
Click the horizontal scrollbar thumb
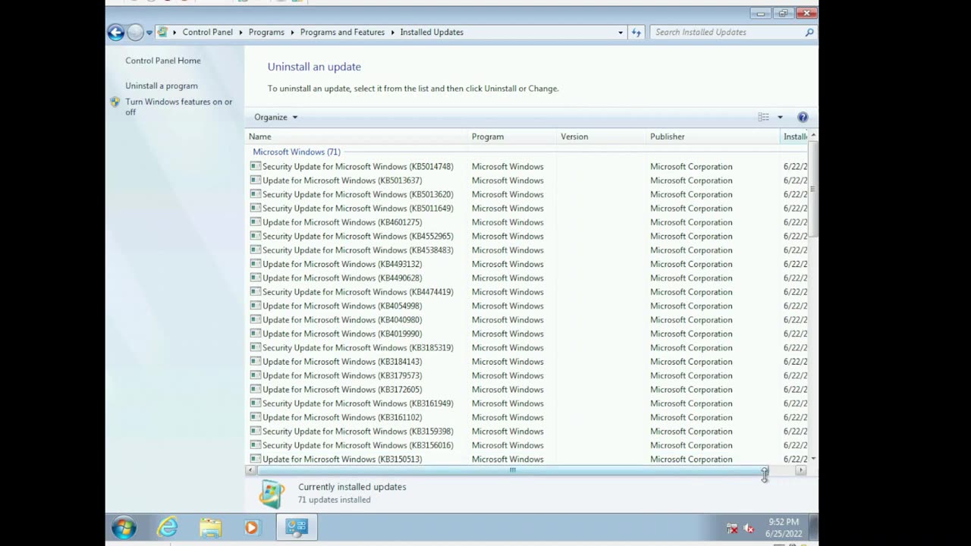pyautogui.click(x=512, y=470)
